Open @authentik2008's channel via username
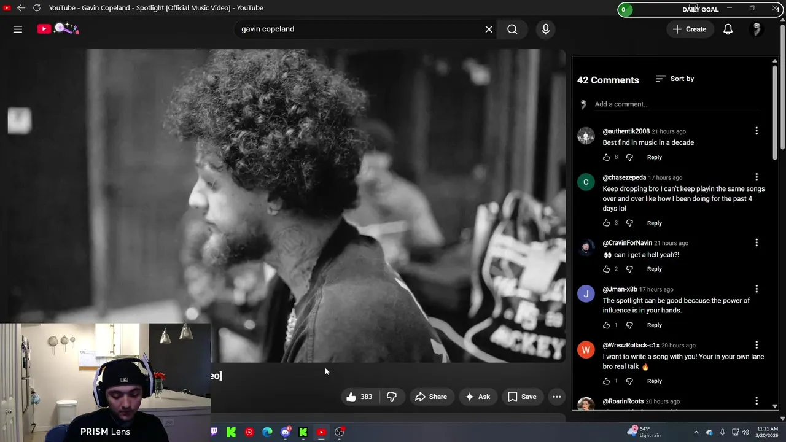Viewport: 786px width, 442px height. click(x=626, y=131)
